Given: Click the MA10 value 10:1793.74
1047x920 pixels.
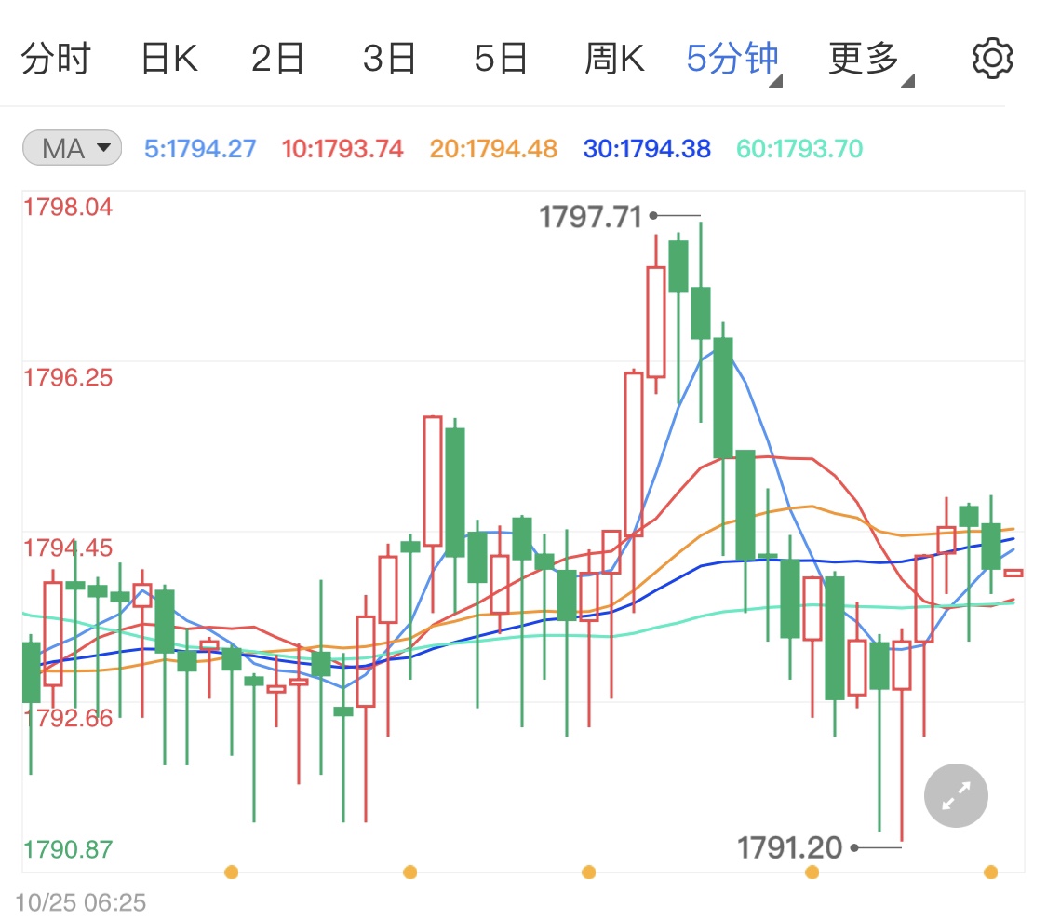Looking at the screenshot, I should point(342,148).
